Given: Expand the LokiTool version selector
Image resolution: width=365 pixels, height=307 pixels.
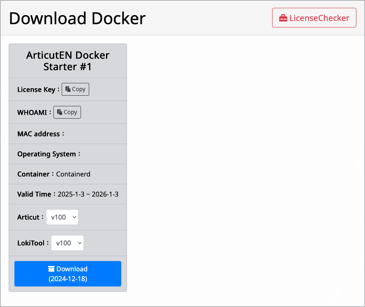Looking at the screenshot, I should point(67,243).
